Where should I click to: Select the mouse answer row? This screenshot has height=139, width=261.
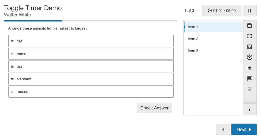[91, 92]
